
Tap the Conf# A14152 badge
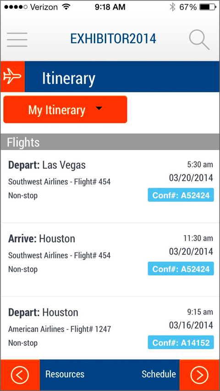[181, 342]
